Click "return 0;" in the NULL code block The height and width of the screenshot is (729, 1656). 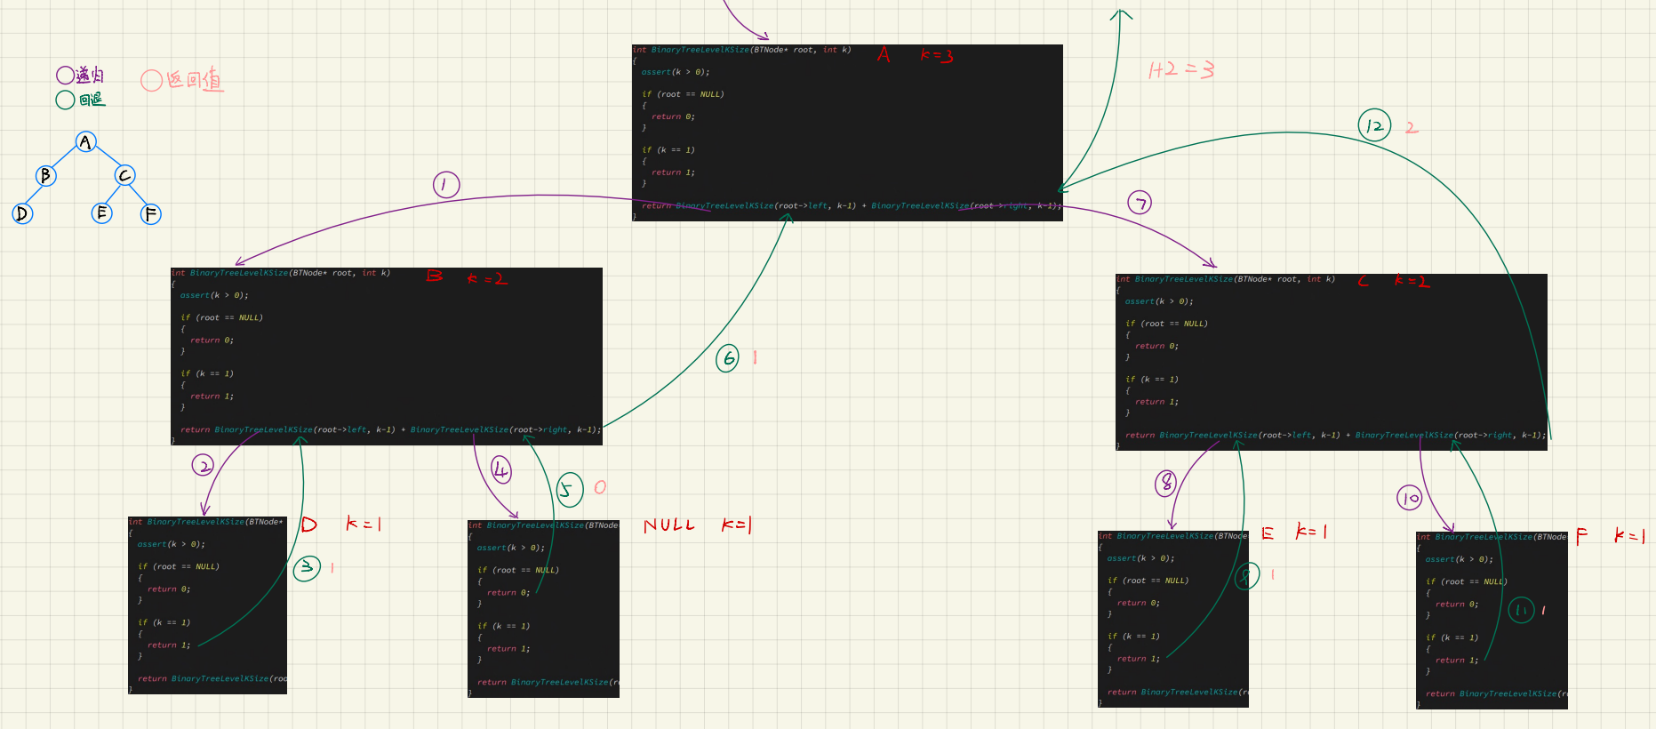click(508, 593)
